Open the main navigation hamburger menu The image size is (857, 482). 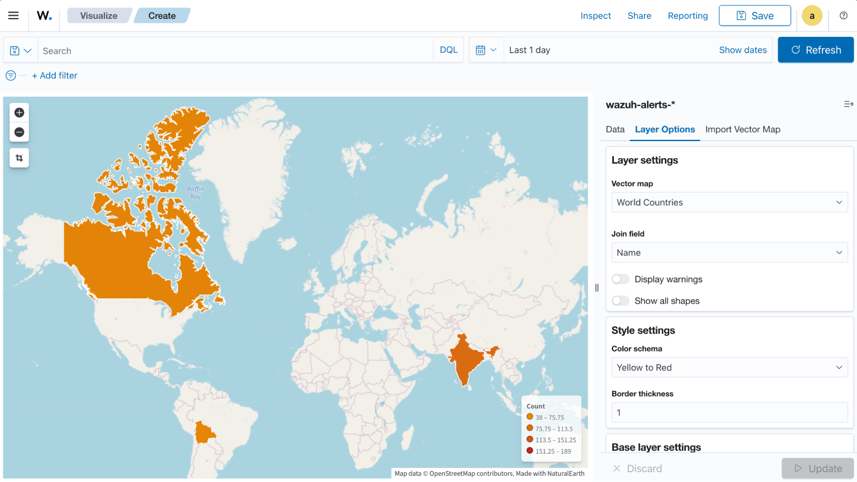tap(13, 15)
